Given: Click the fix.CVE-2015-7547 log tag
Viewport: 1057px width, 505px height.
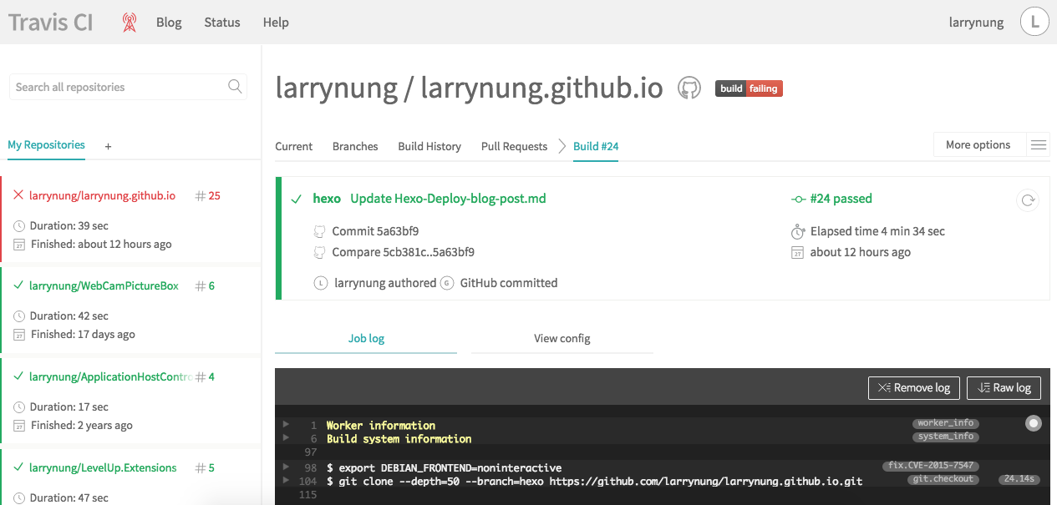Looking at the screenshot, I should click(x=931, y=466).
